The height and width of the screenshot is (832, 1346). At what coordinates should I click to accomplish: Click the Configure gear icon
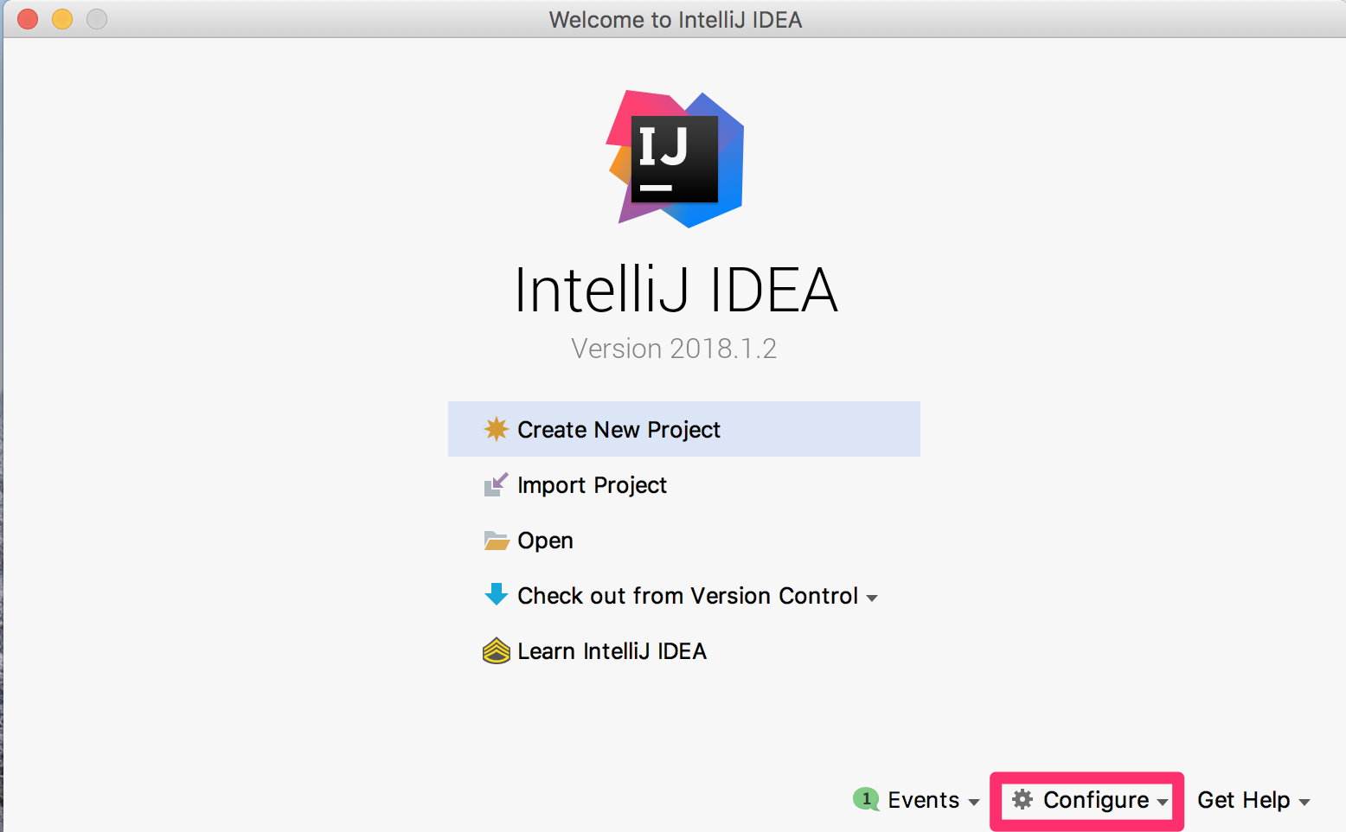pyautogui.click(x=1023, y=800)
